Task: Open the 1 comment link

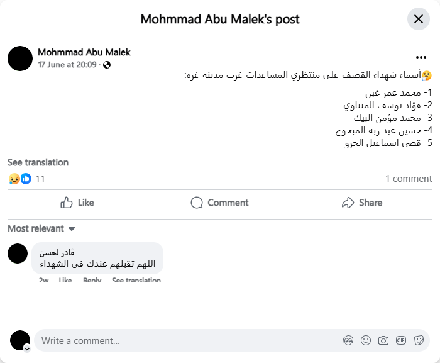Action: (x=409, y=179)
